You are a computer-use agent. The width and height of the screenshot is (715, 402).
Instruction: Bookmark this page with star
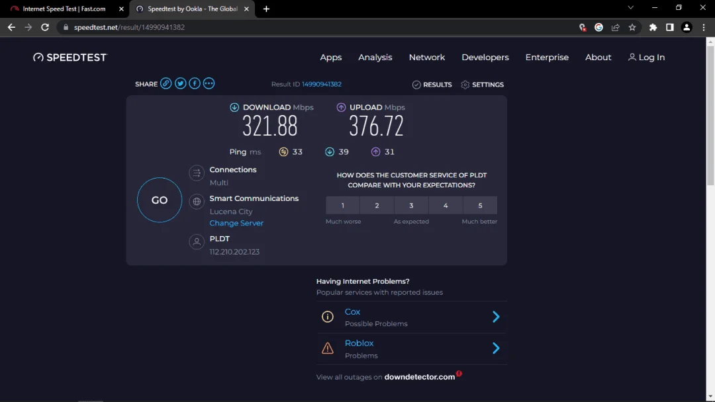pyautogui.click(x=632, y=27)
